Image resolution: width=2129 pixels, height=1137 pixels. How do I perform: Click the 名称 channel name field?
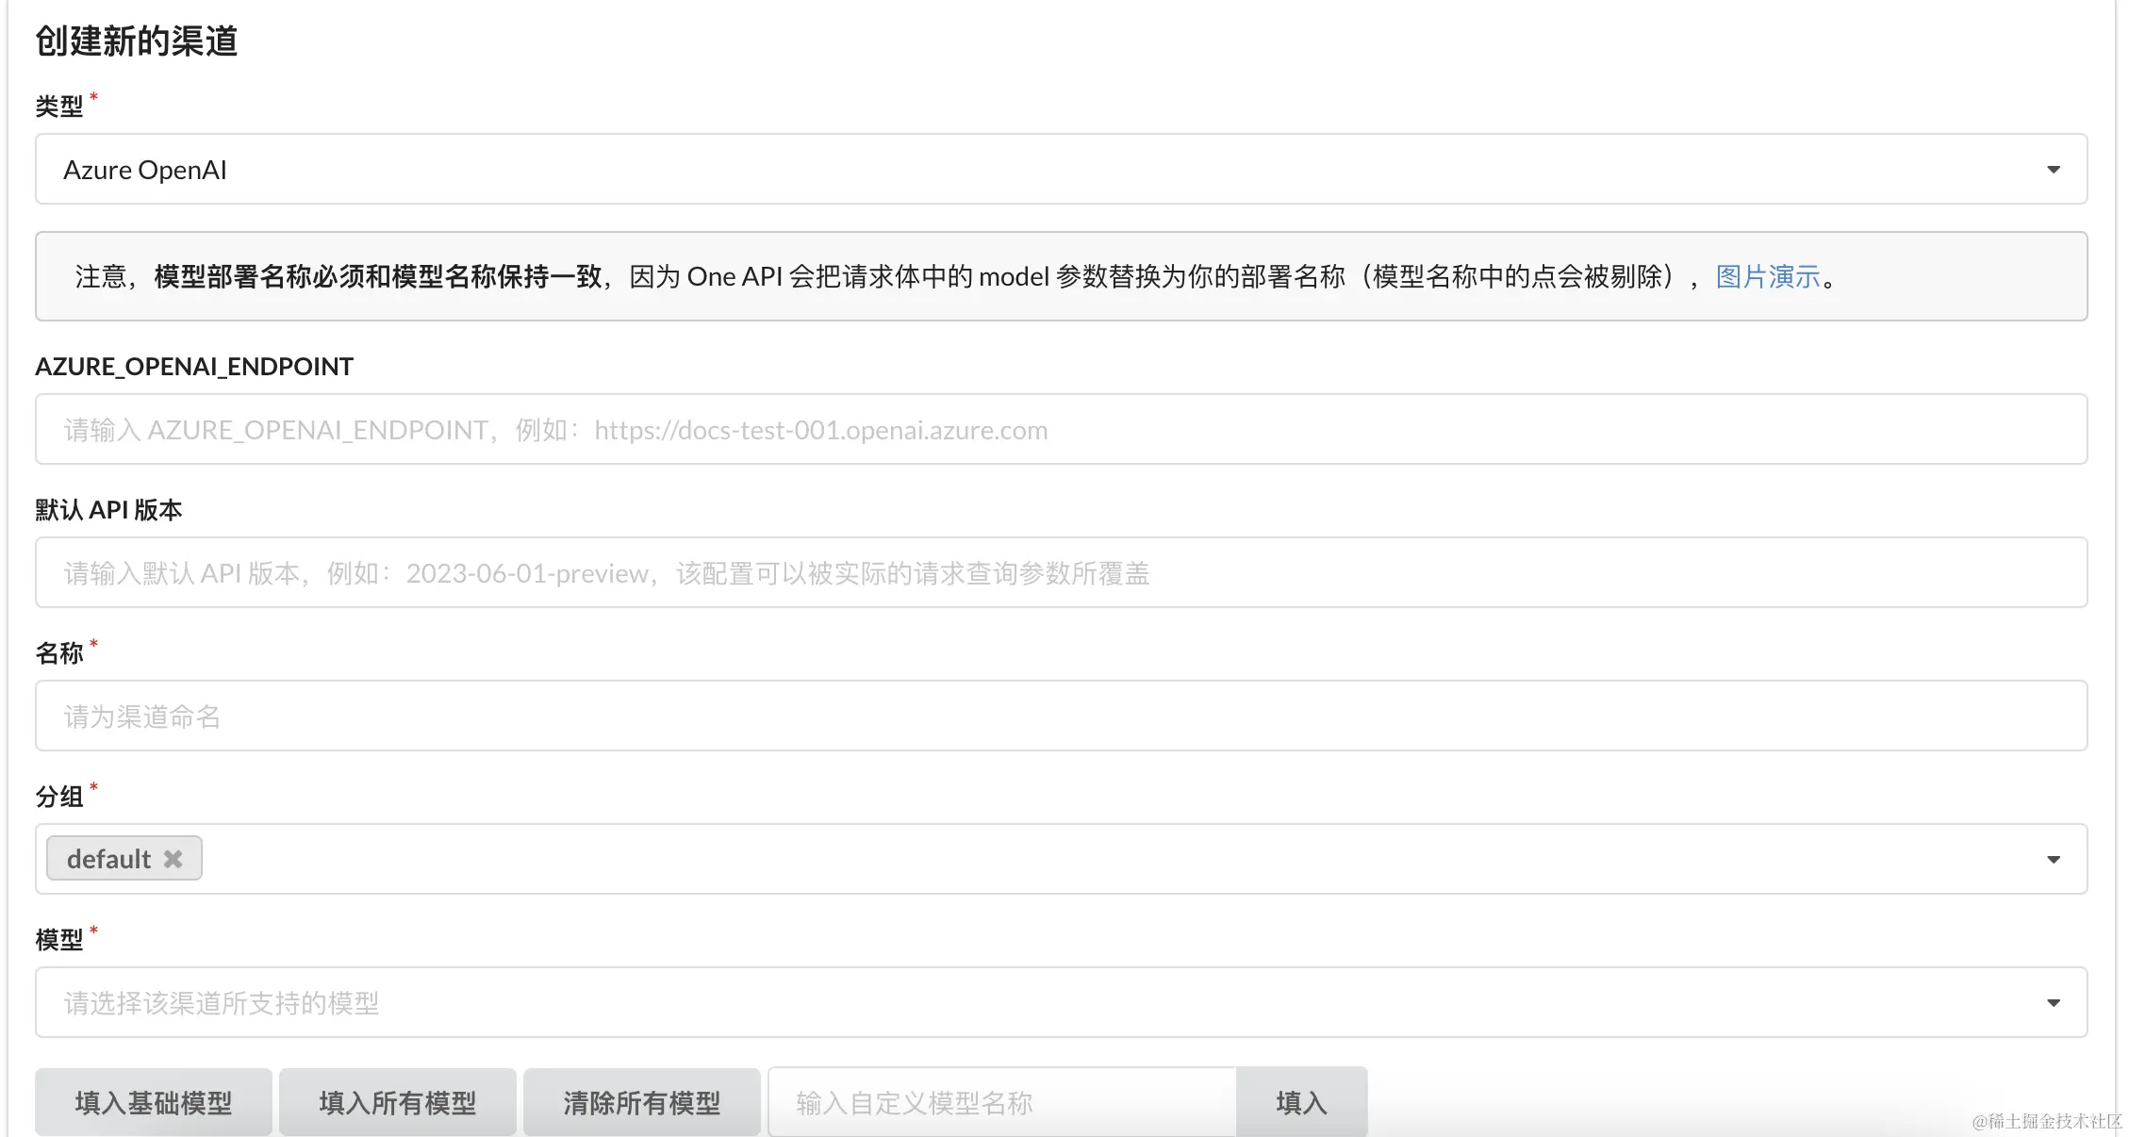1061,717
